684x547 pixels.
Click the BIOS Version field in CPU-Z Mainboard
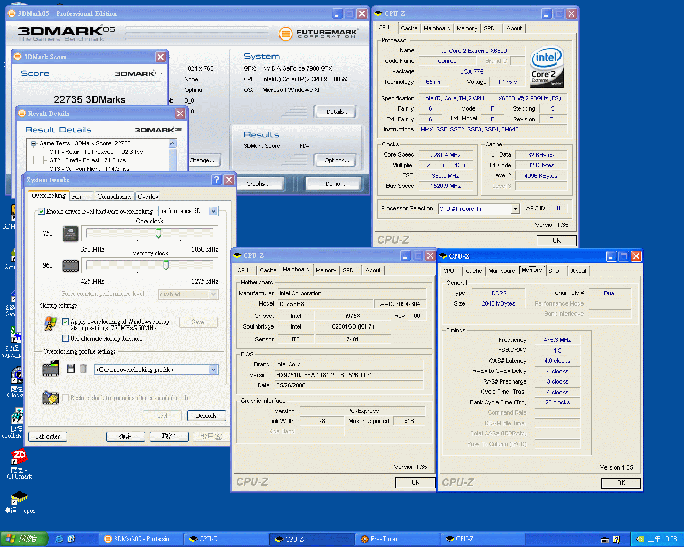[349, 375]
